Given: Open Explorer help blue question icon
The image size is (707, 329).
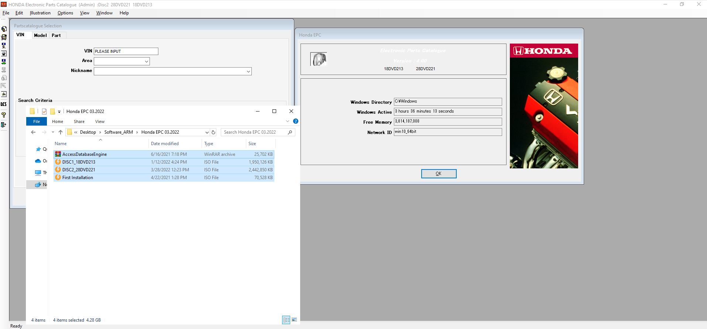Looking at the screenshot, I should point(296,121).
